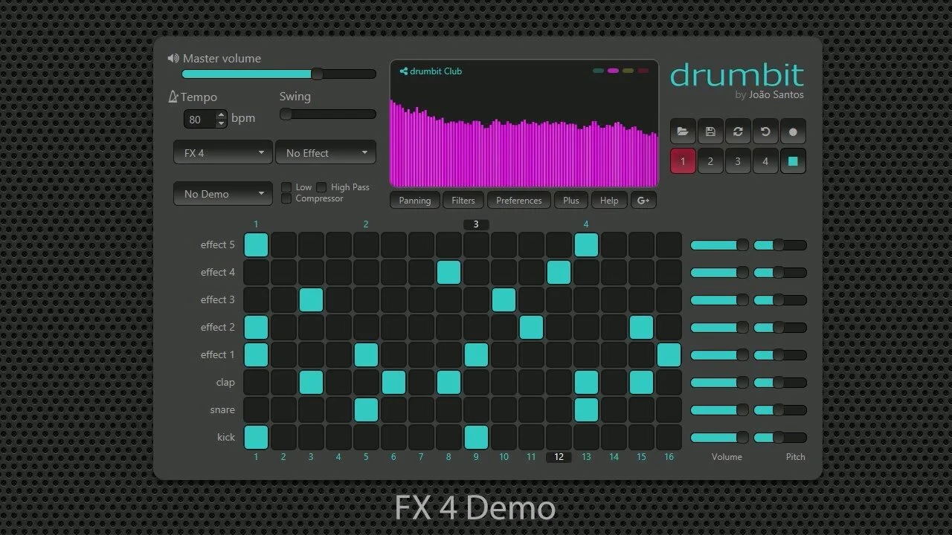Click kick pitch slider

(780, 438)
